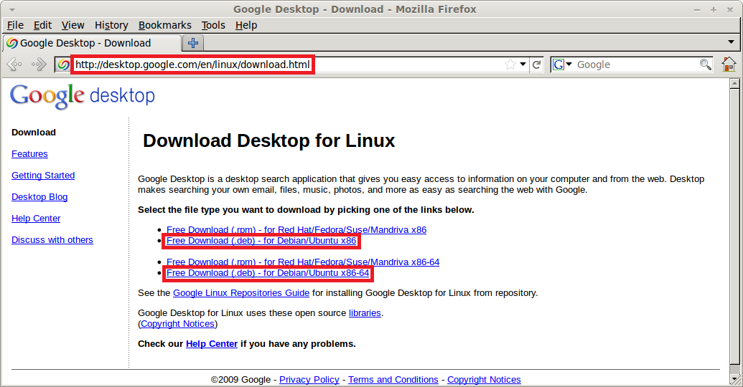Click the scrollbar up arrow
Viewport: 743px width, 387px height.
pos(734,84)
